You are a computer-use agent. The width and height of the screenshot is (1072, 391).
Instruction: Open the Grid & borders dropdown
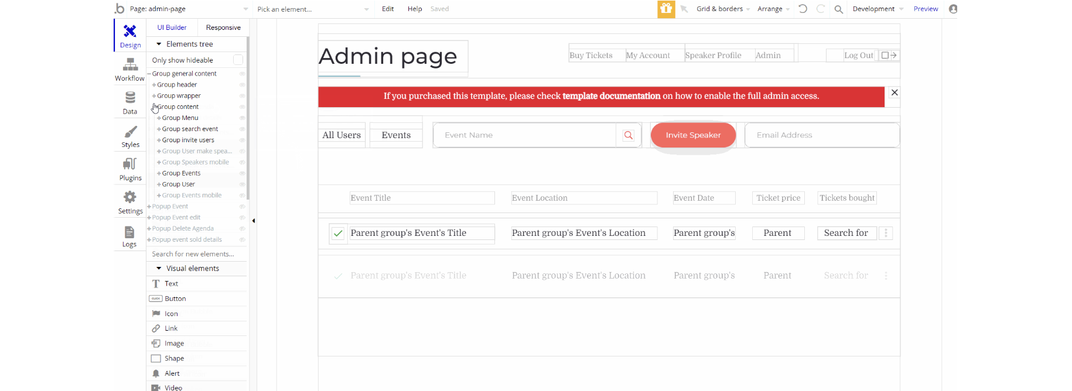point(722,9)
